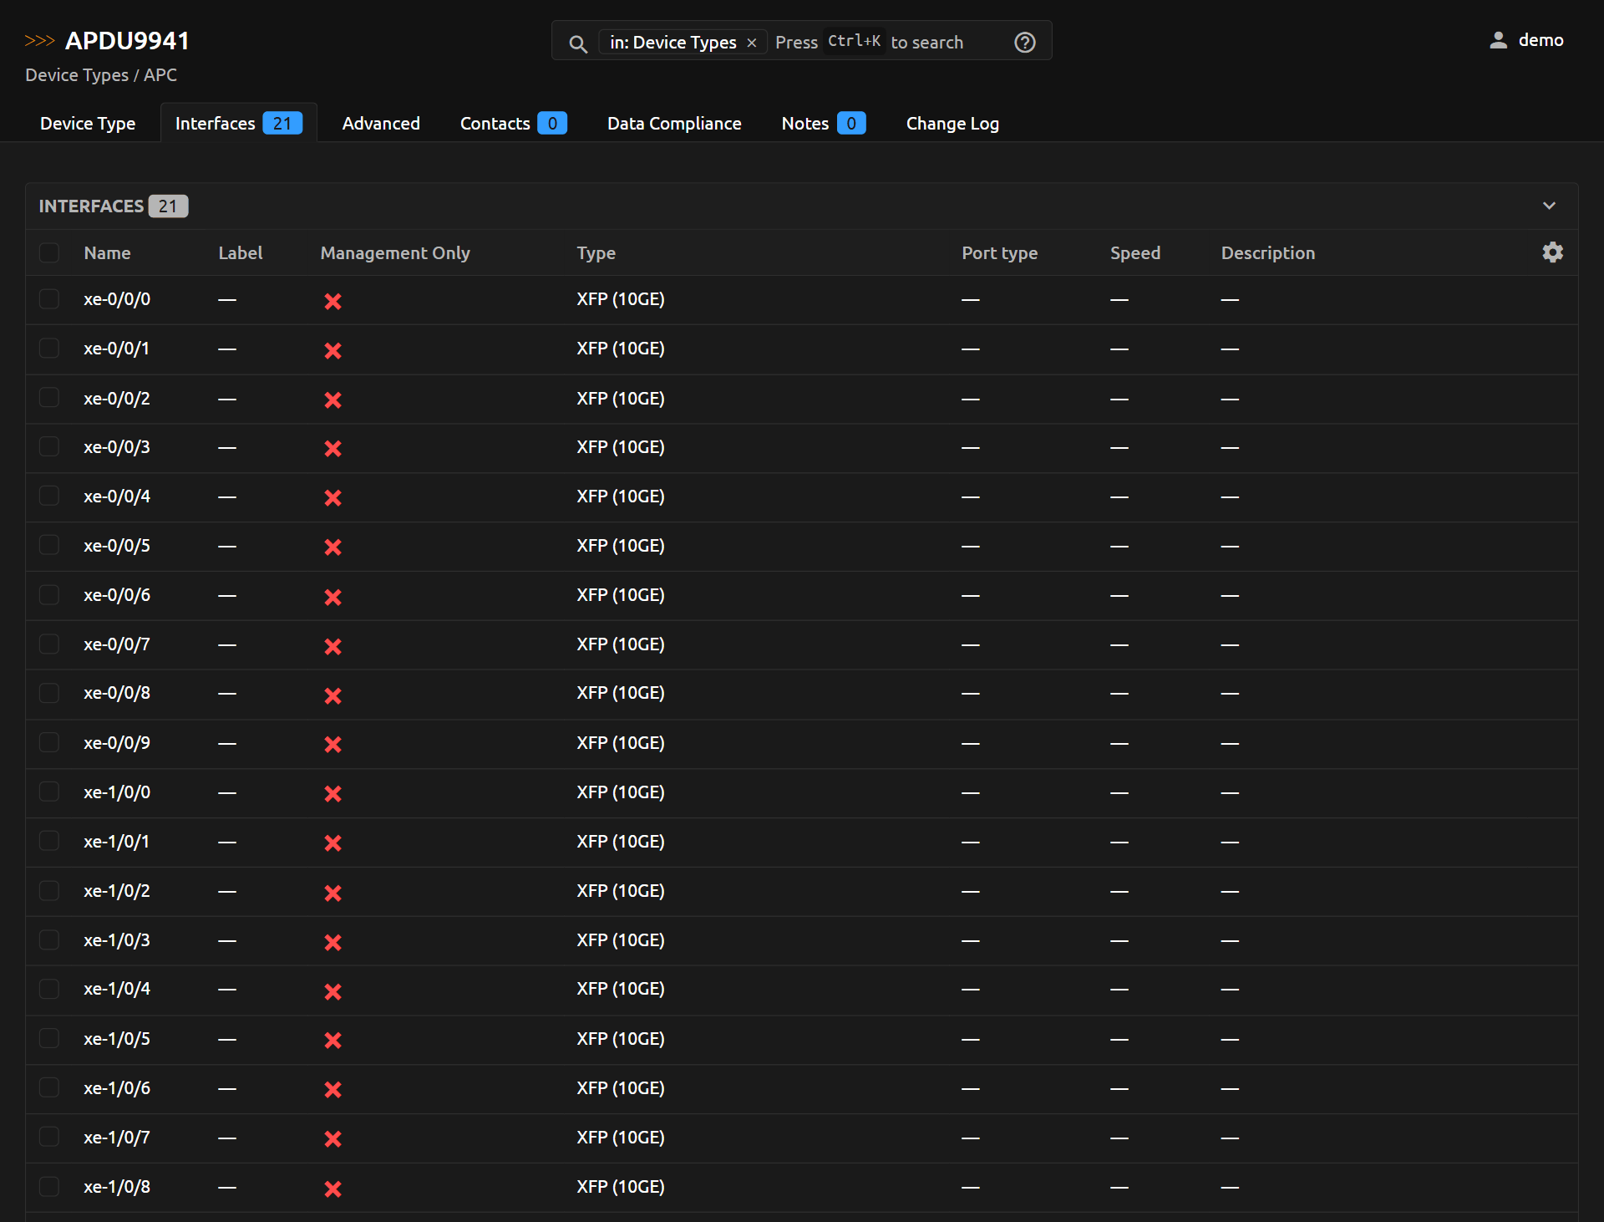Click the breadcrumb arrows icon beside APDU9941
This screenshot has height=1222, width=1604.
pos(39,41)
